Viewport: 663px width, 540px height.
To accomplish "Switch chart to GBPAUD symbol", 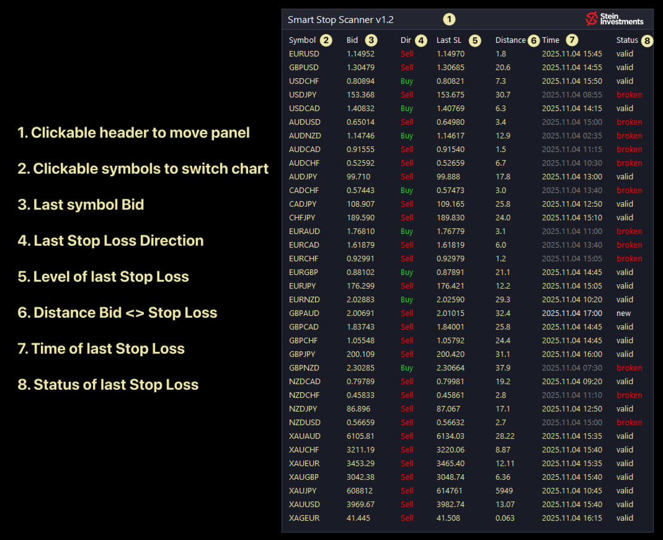I will pos(304,313).
